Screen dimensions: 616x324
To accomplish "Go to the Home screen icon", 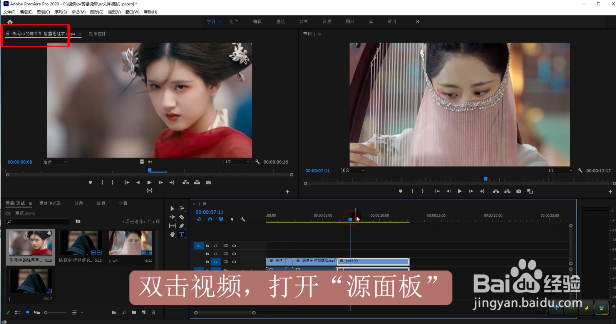I will 10,22.
